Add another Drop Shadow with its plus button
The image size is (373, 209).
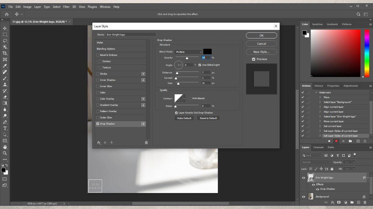pyautogui.click(x=143, y=124)
